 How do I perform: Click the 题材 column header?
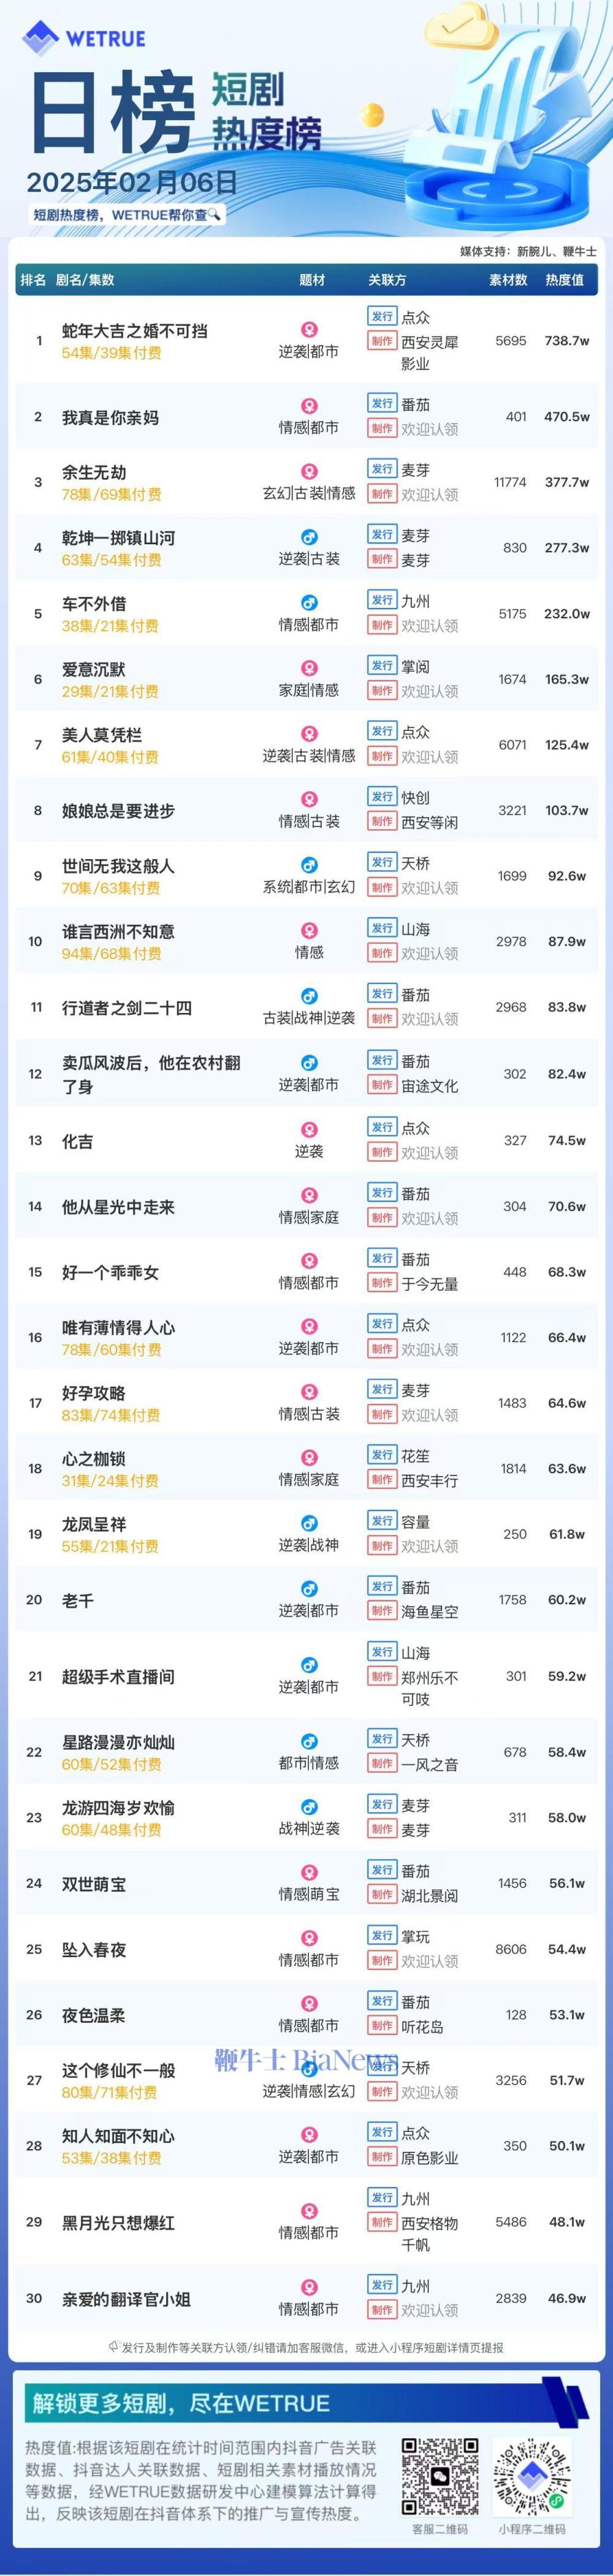[x=312, y=280]
